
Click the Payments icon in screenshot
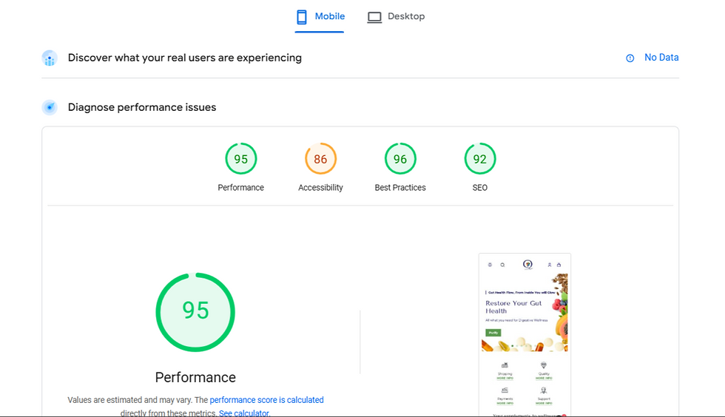pyautogui.click(x=505, y=390)
